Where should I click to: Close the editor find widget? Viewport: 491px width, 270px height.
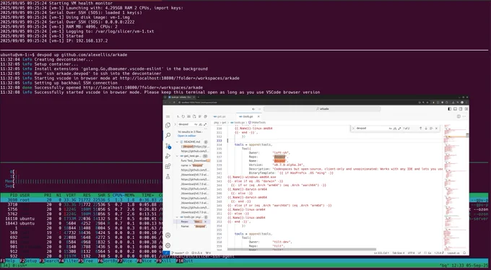437,129
